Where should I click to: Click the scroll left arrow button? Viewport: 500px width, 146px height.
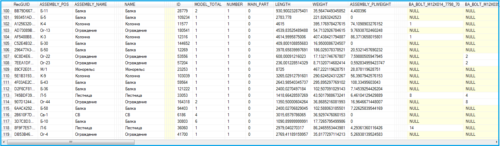click(x=3, y=142)
